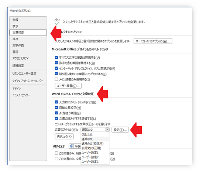
Task: Toggle 入力時にスペル チェックを行う checkbox
Action: tap(56, 102)
